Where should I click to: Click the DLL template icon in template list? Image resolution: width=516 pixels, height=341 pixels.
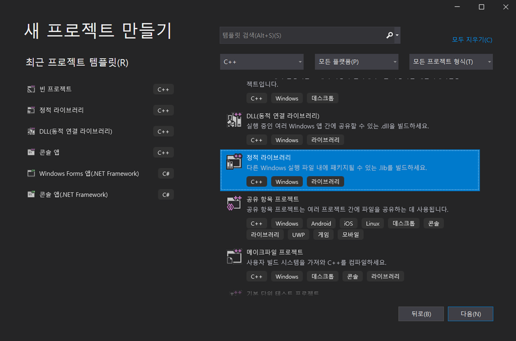[234, 120]
